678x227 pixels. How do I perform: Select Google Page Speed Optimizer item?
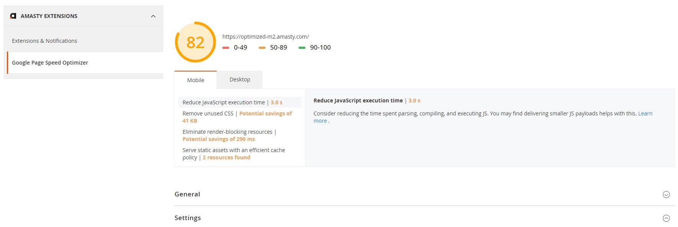(50, 63)
